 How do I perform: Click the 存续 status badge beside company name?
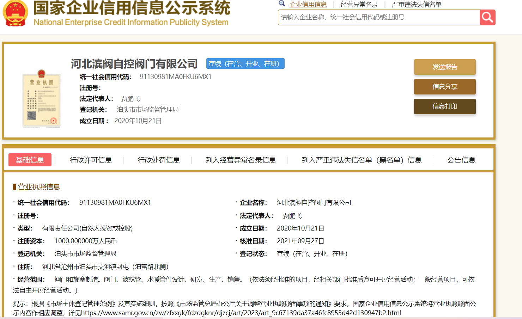click(x=245, y=64)
